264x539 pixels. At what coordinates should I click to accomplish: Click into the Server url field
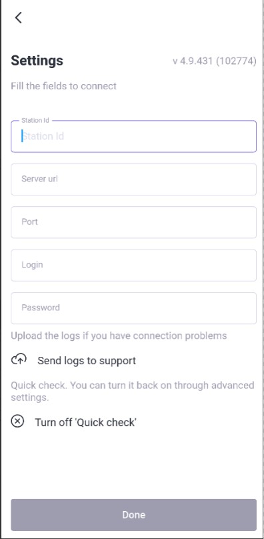(x=134, y=179)
